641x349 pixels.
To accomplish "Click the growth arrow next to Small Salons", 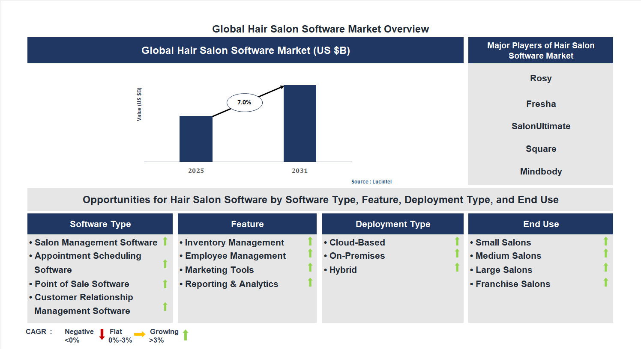I will [x=605, y=241].
